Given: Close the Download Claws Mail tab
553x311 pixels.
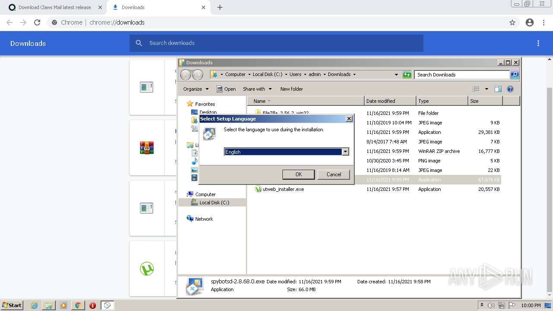Looking at the screenshot, I should (100, 7).
